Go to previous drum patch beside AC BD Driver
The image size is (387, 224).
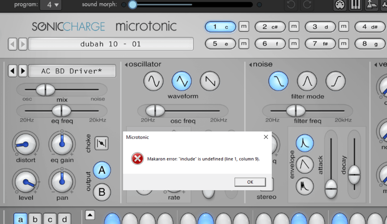tap(13, 71)
